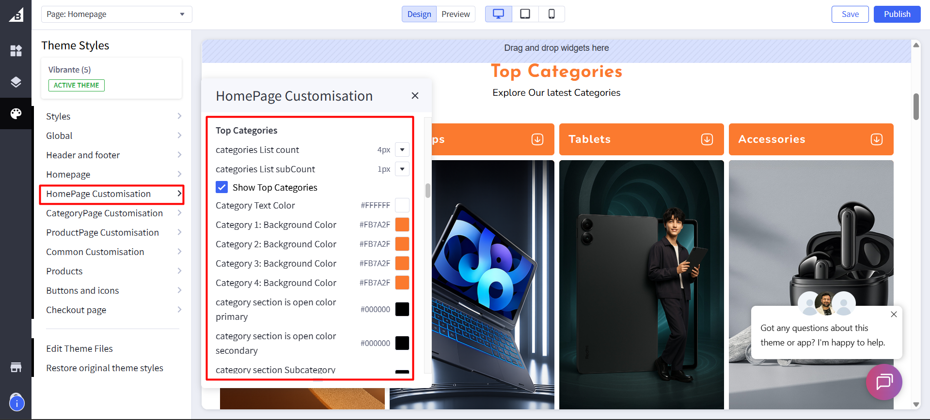Click the tablet product image thumbnail

coord(641,285)
